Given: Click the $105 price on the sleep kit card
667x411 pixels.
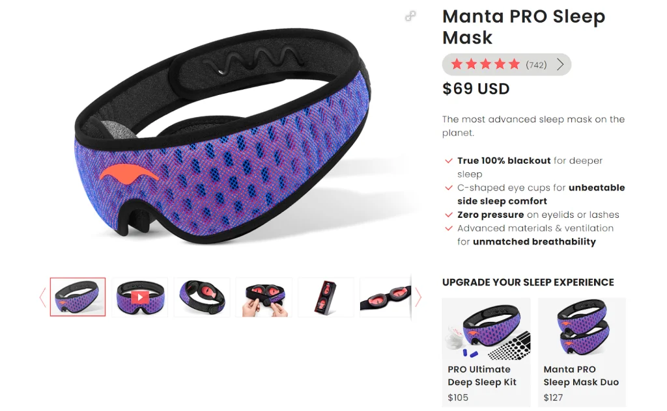Looking at the screenshot, I should [x=458, y=397].
